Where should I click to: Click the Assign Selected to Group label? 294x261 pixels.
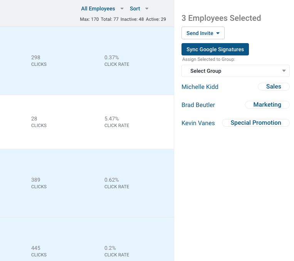point(209,59)
